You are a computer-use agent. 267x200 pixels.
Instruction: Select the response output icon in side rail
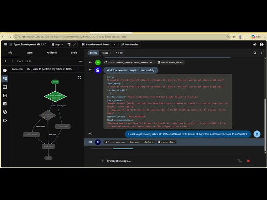5,95
